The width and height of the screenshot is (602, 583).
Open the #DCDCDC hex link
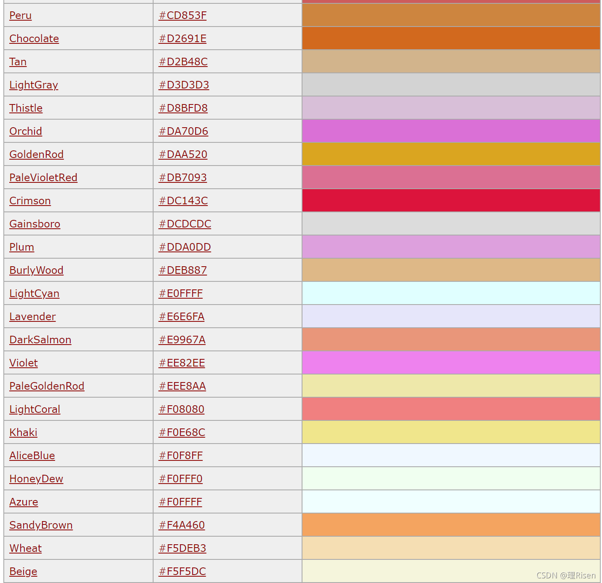(185, 224)
